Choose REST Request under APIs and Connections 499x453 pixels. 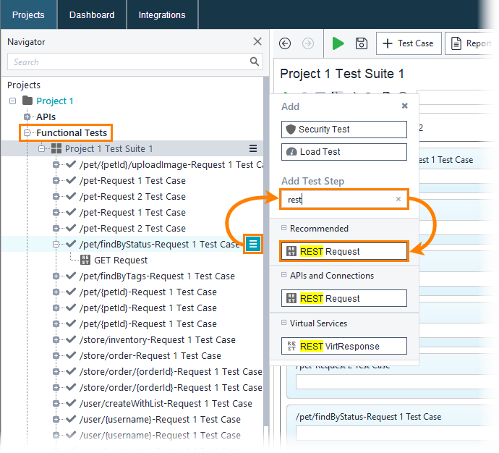(344, 298)
